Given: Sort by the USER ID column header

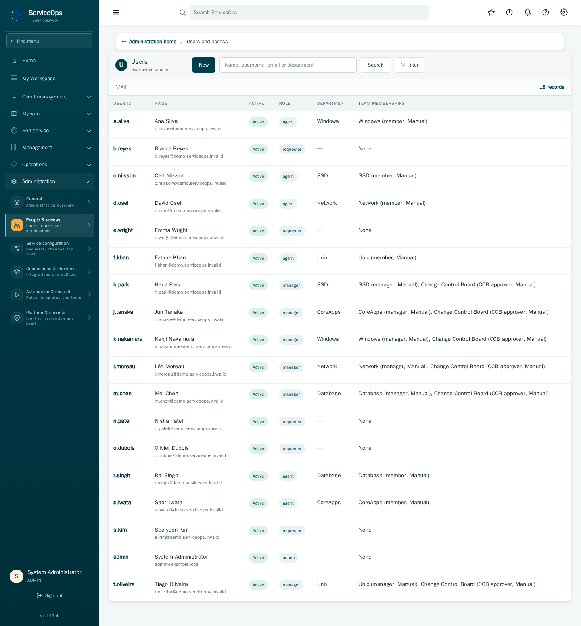Looking at the screenshot, I should [122, 104].
